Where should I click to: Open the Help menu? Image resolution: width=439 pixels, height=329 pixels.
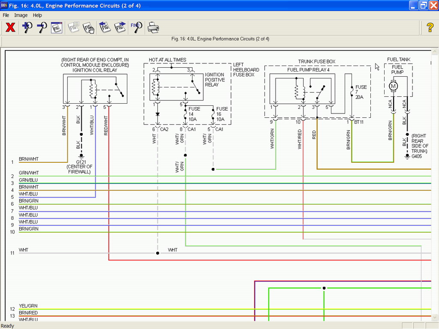tap(37, 15)
